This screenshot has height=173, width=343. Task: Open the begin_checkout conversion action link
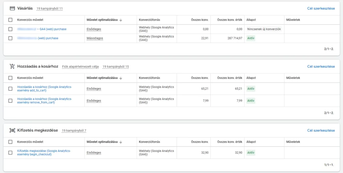(44, 153)
